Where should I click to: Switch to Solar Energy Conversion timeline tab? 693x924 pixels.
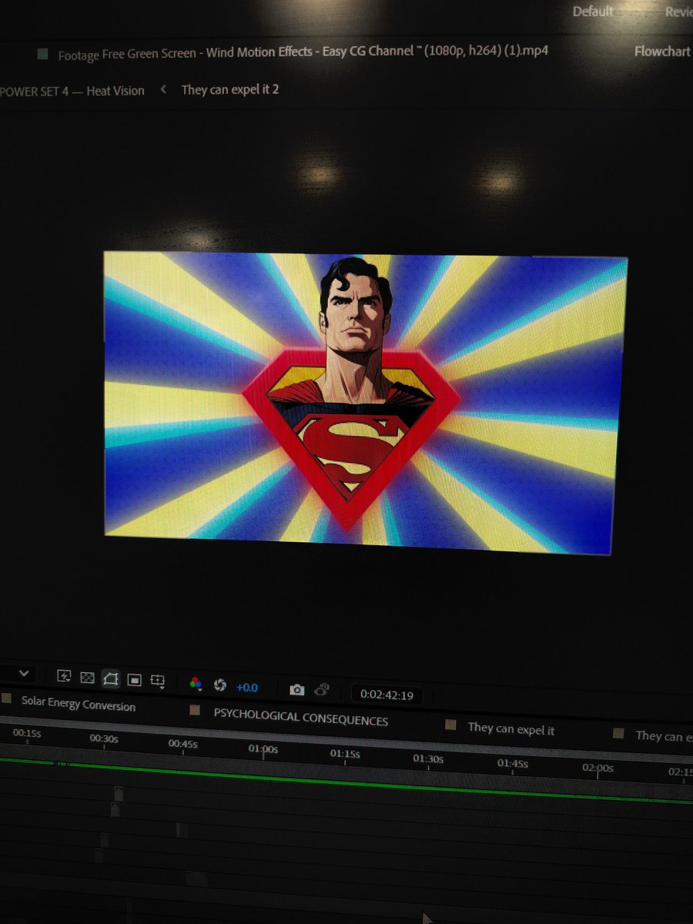click(79, 704)
